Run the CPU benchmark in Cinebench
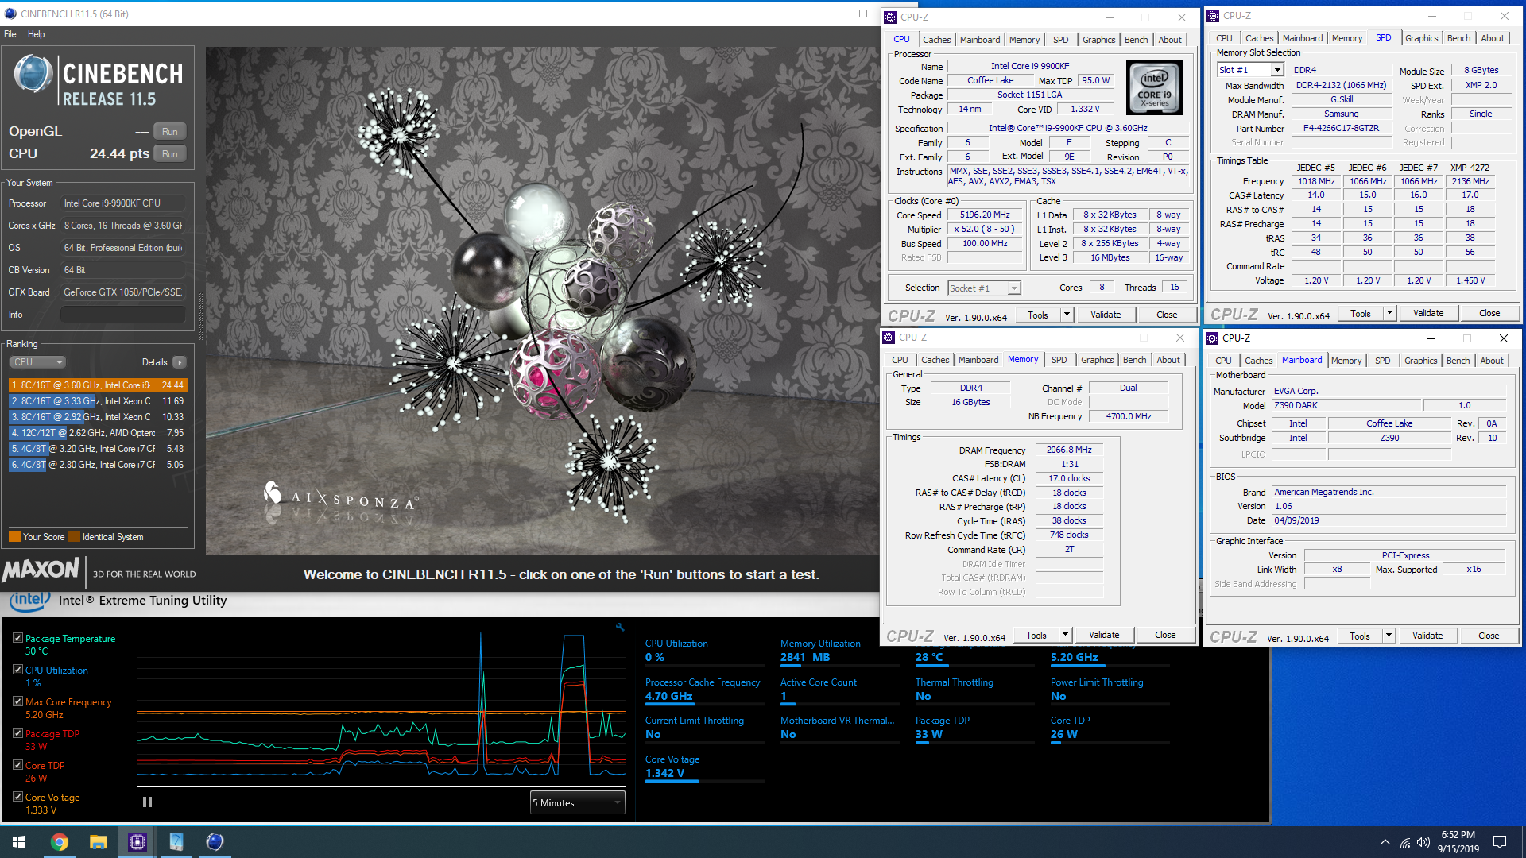Image resolution: width=1526 pixels, height=858 pixels. pyautogui.click(x=169, y=154)
